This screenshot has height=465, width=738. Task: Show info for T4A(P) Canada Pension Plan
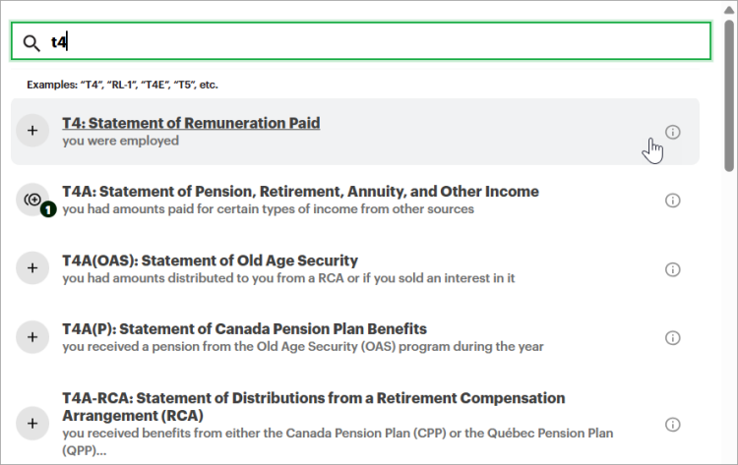[x=673, y=337]
